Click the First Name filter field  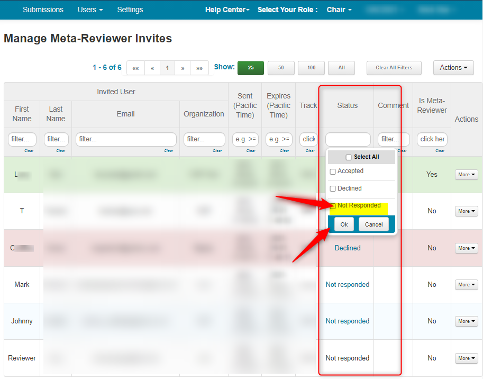pyautogui.click(x=22, y=139)
